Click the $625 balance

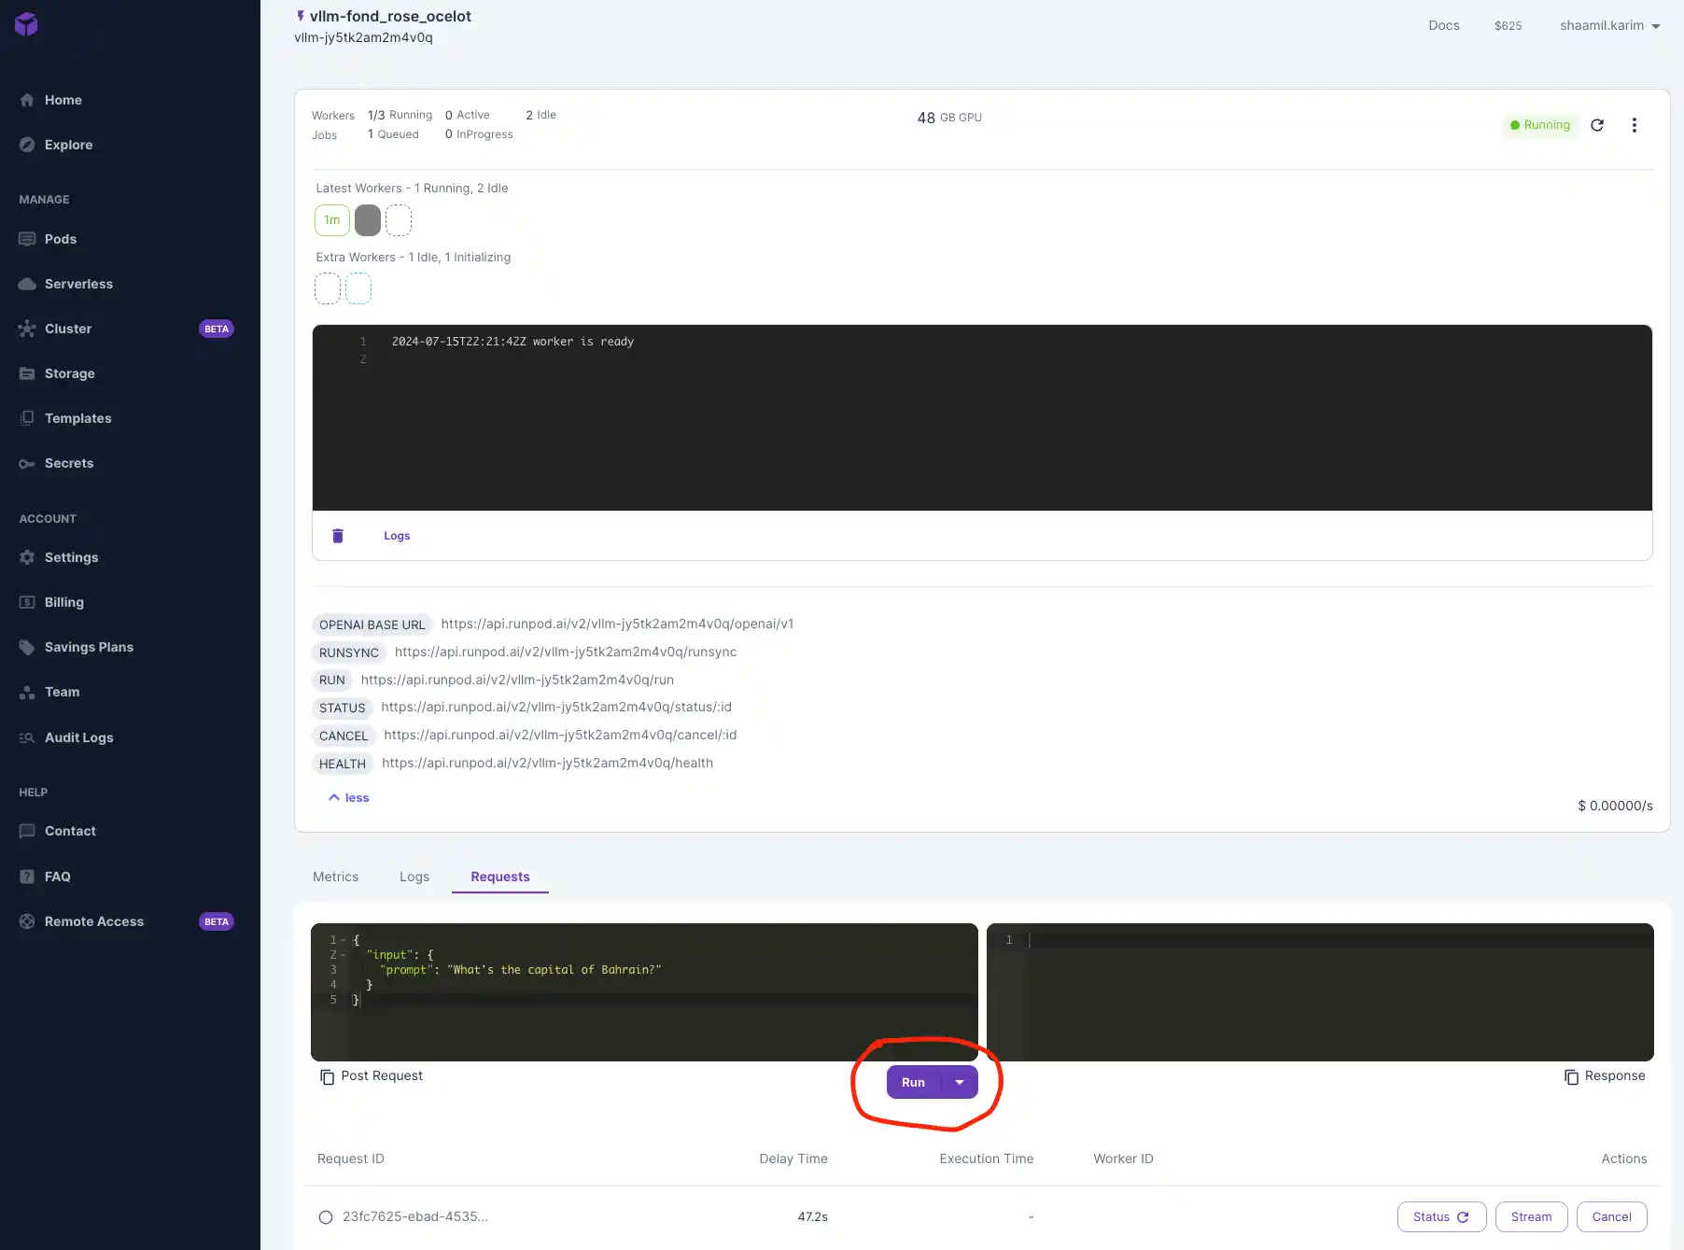pyautogui.click(x=1508, y=25)
